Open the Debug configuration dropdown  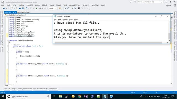coord(53,9)
